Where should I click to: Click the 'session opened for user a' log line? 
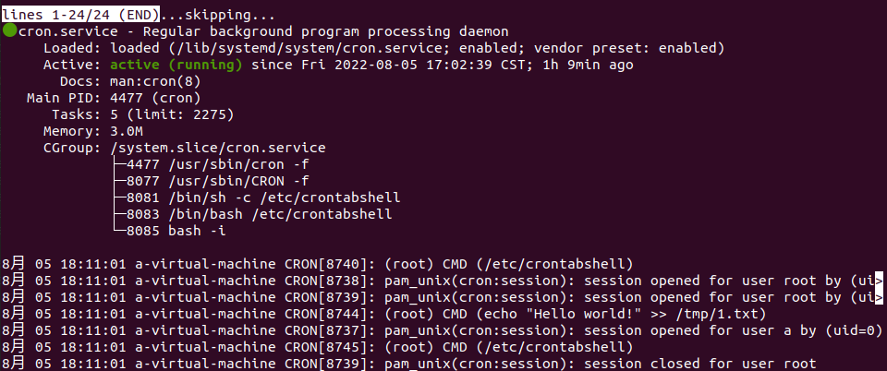pos(443,330)
